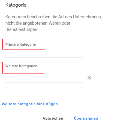Cancel the dialog with Abbrechen
The image size is (117, 132).
[53, 118]
